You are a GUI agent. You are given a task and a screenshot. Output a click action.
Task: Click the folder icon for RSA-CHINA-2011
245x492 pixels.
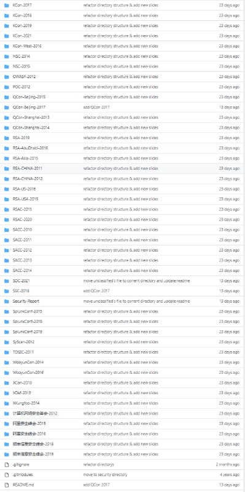7,169
